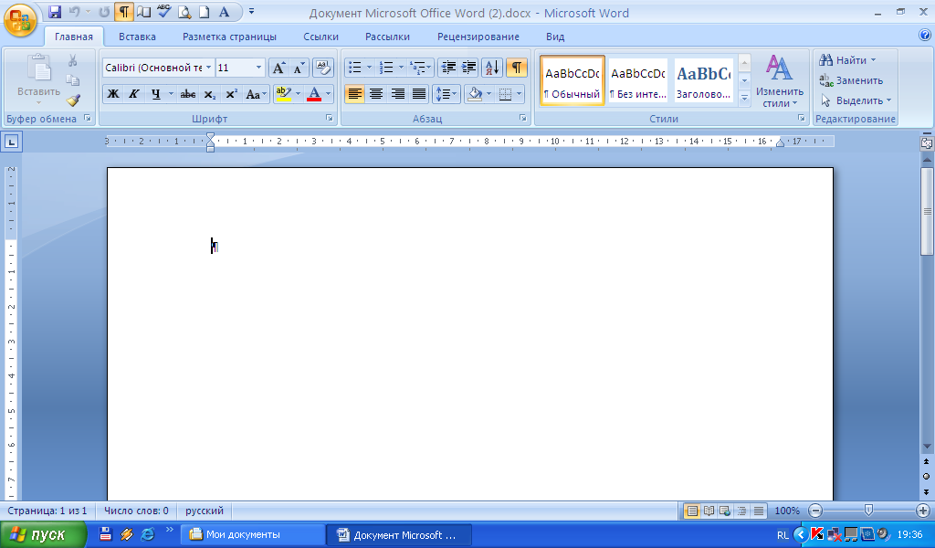Justify text alignment
The height and width of the screenshot is (548, 935).
pyautogui.click(x=419, y=94)
